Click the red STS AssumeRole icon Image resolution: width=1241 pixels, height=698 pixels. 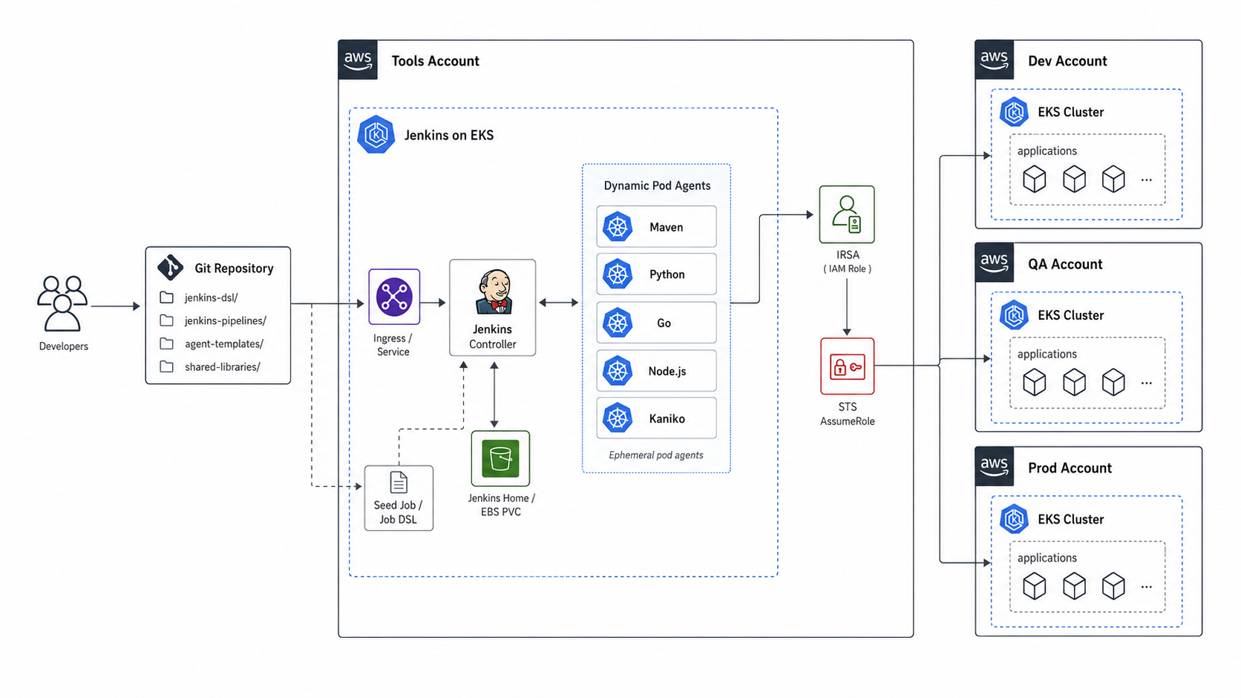847,366
